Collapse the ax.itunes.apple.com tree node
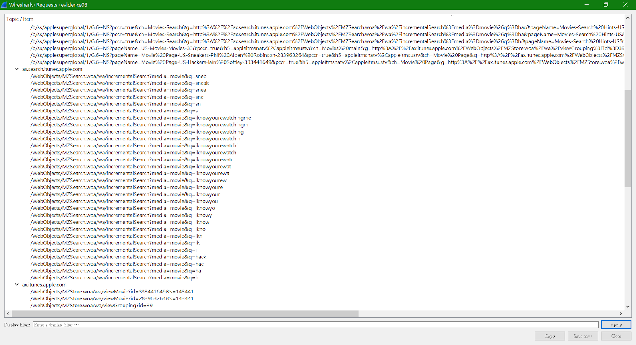The width and height of the screenshot is (636, 345). pos(17,285)
